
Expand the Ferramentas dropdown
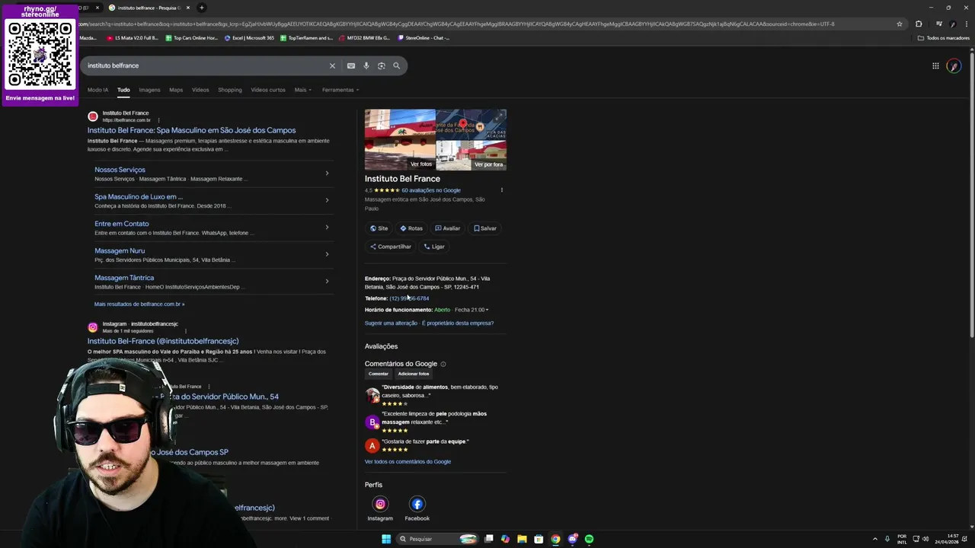tap(340, 90)
